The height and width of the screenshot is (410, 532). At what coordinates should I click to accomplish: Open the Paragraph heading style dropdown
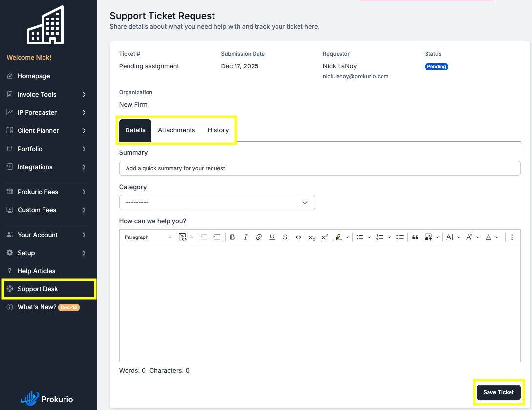tap(148, 237)
